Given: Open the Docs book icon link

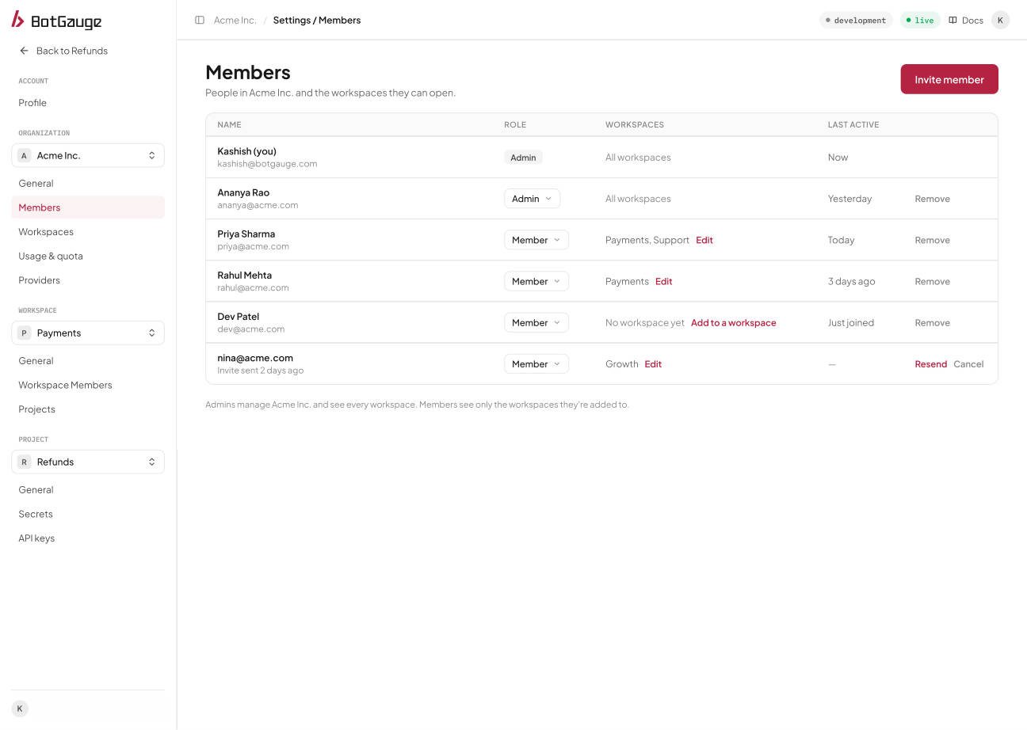Looking at the screenshot, I should coord(966,20).
